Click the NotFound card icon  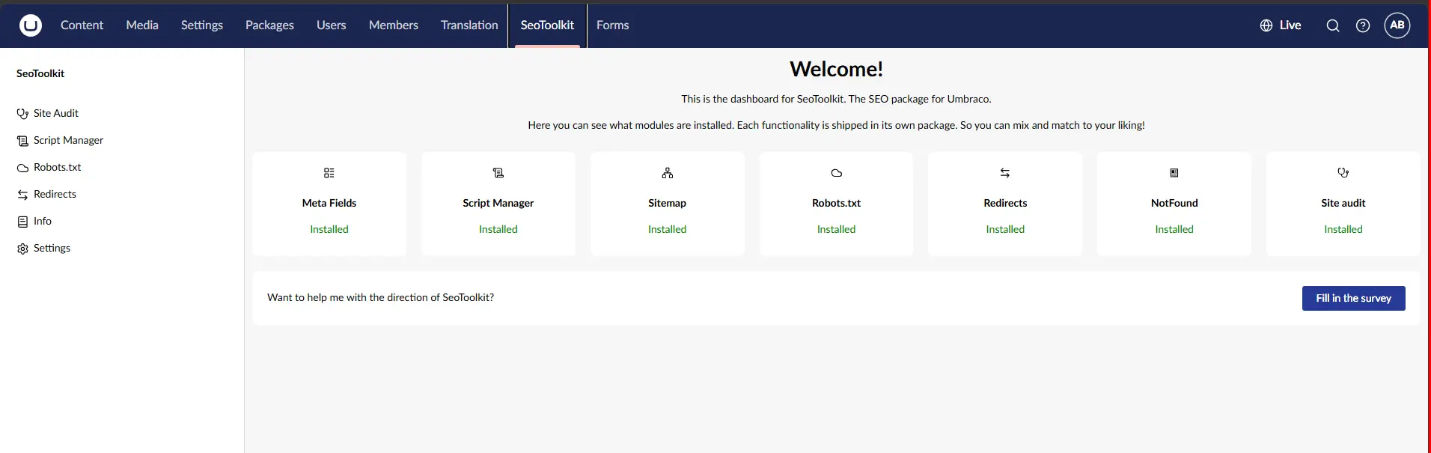click(x=1174, y=173)
